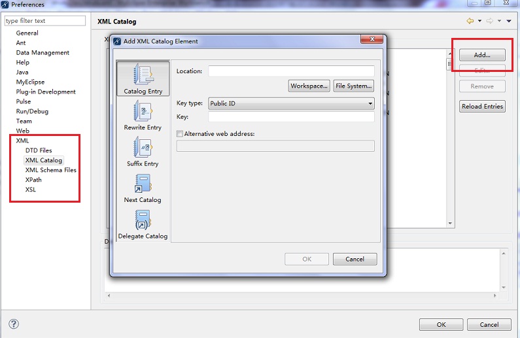Click Cancel in Add XML Catalog dialog
Image resolution: width=520 pixels, height=338 pixels.
(355, 259)
